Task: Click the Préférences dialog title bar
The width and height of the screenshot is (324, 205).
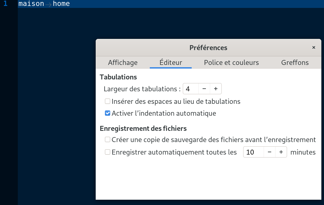Action: 208,47
